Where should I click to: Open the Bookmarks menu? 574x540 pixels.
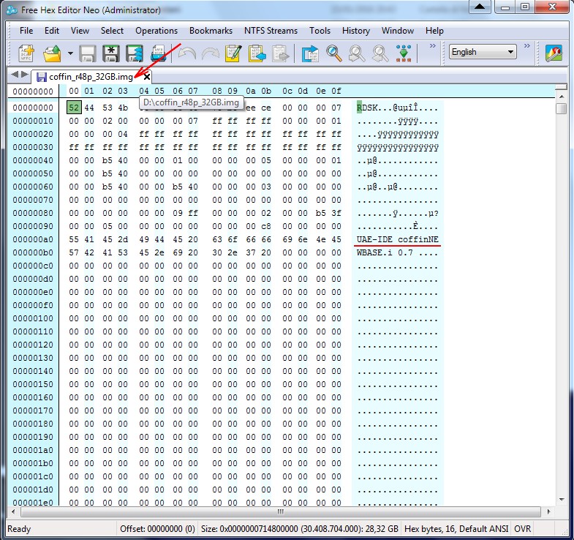click(x=211, y=31)
